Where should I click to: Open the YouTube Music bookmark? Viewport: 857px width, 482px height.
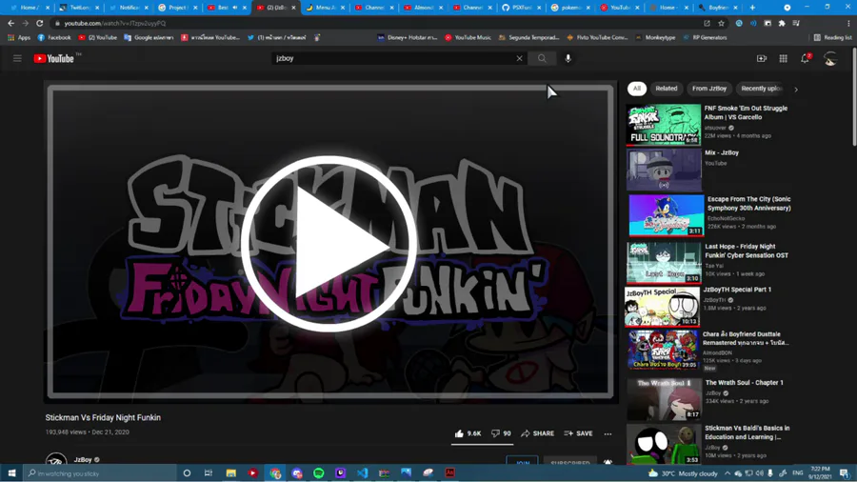point(468,38)
